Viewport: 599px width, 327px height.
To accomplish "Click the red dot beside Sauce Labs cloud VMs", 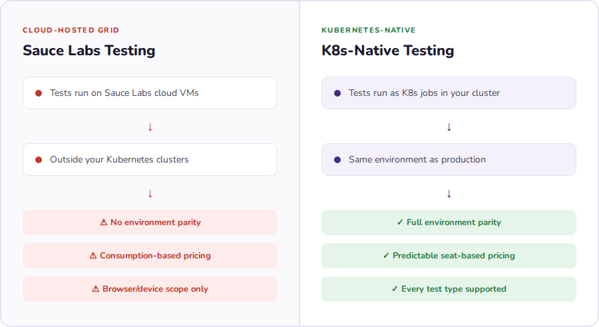I will [39, 93].
